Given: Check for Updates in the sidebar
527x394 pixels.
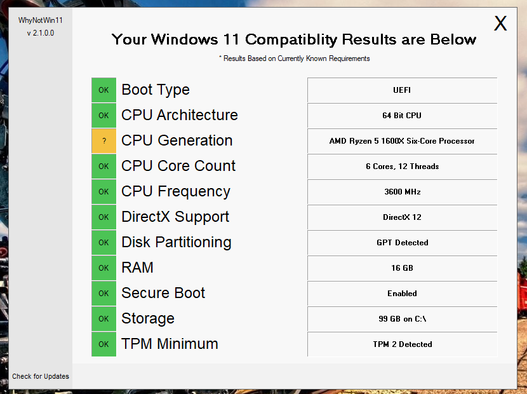Looking at the screenshot, I should click(x=41, y=376).
